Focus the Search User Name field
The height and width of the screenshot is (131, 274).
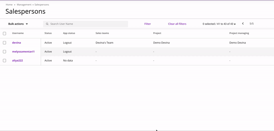(x=86, y=24)
